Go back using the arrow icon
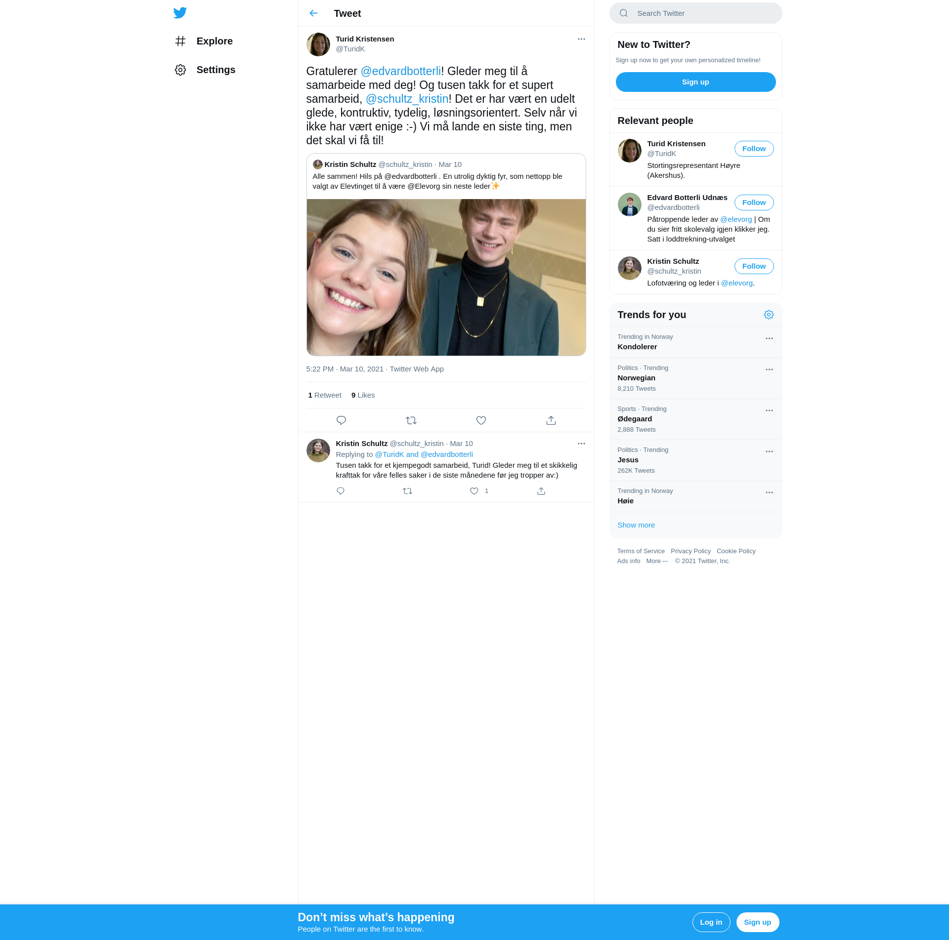The image size is (949, 940). click(313, 13)
